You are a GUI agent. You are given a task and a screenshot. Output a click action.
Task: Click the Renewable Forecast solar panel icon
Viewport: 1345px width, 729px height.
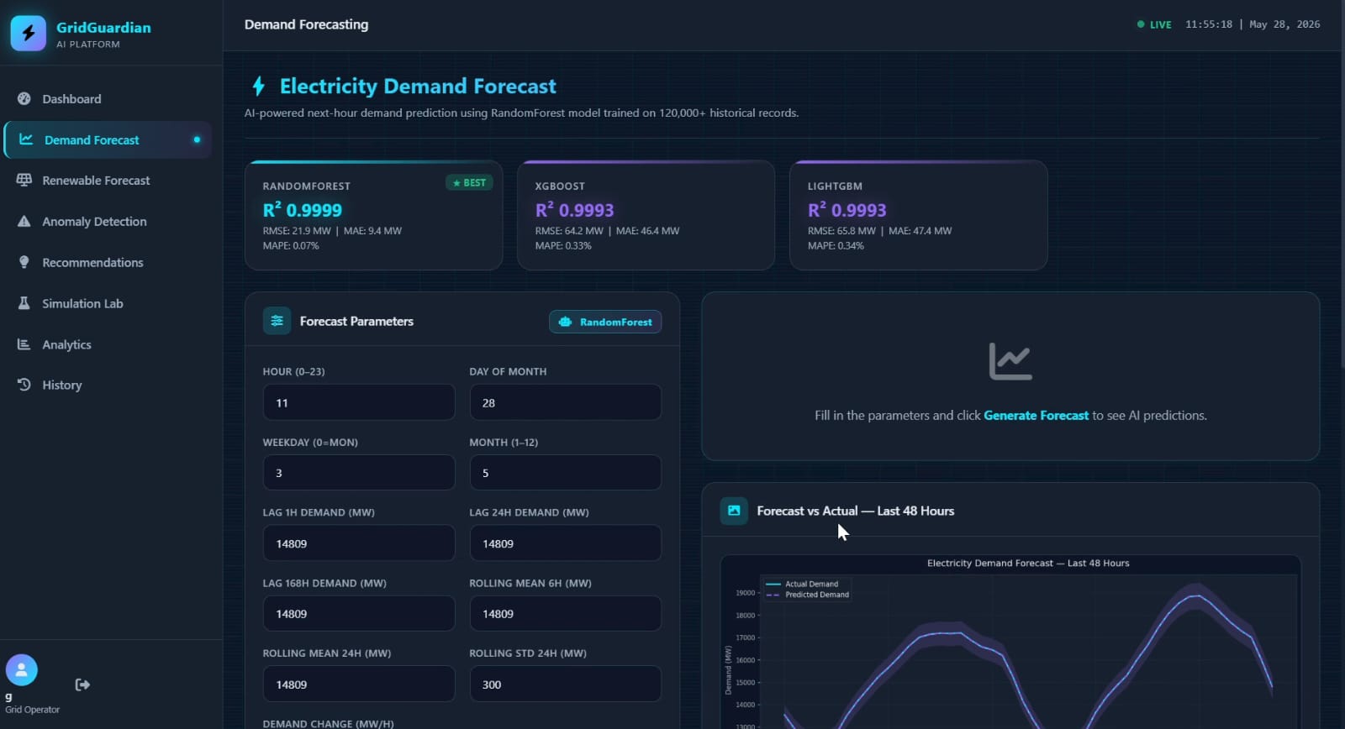24,180
